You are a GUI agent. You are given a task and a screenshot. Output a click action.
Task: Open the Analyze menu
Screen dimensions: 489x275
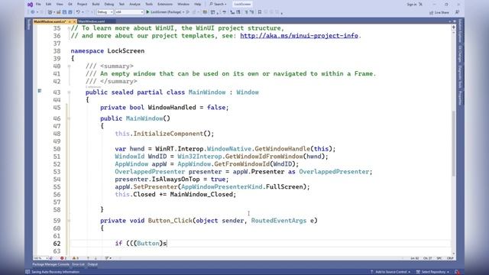coord(134,5)
